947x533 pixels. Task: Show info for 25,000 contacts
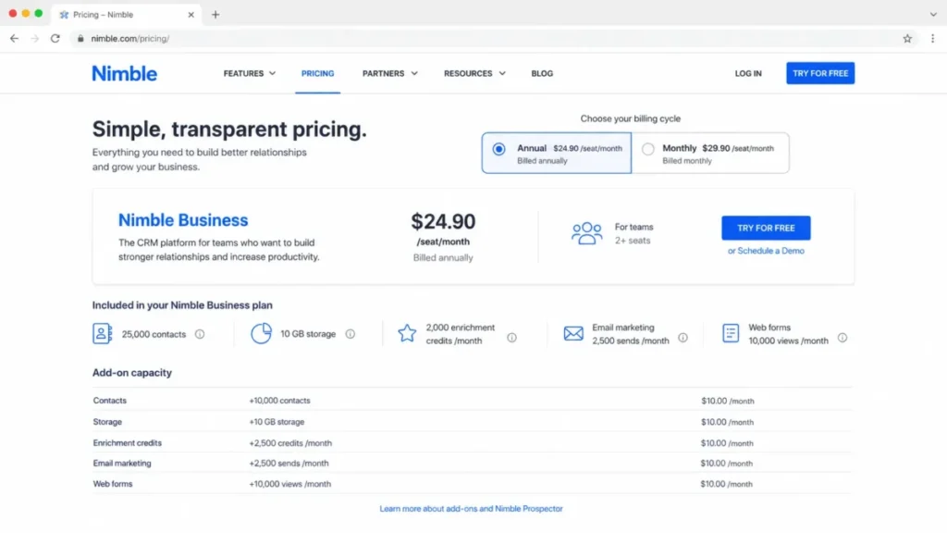coord(200,334)
